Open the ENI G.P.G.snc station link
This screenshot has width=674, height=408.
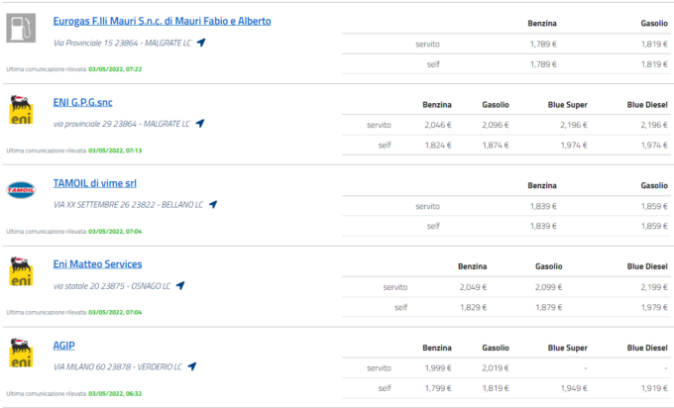pos(82,102)
